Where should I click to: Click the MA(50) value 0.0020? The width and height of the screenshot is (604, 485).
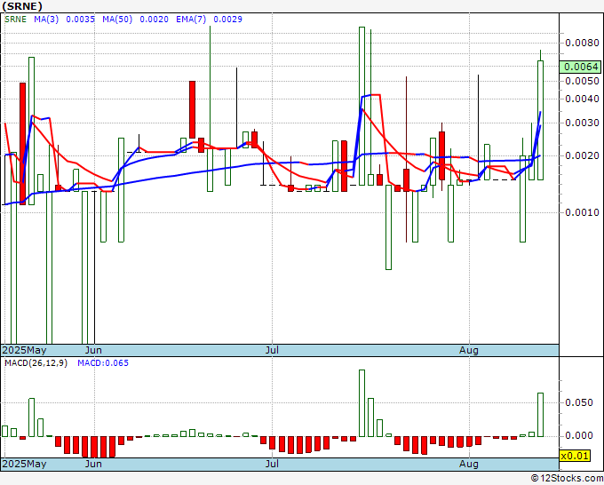pos(154,20)
